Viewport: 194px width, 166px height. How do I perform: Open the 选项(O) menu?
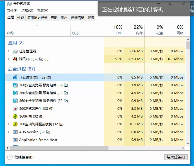(x=27, y=11)
